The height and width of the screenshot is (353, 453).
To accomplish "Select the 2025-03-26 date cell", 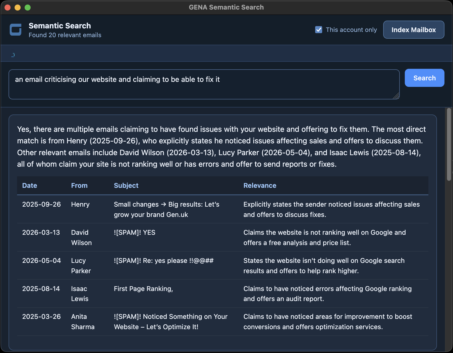I will 41,317.
